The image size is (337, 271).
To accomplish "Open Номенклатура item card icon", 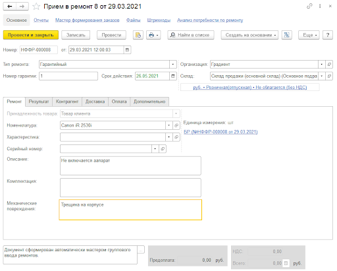I will tap(176, 125).
